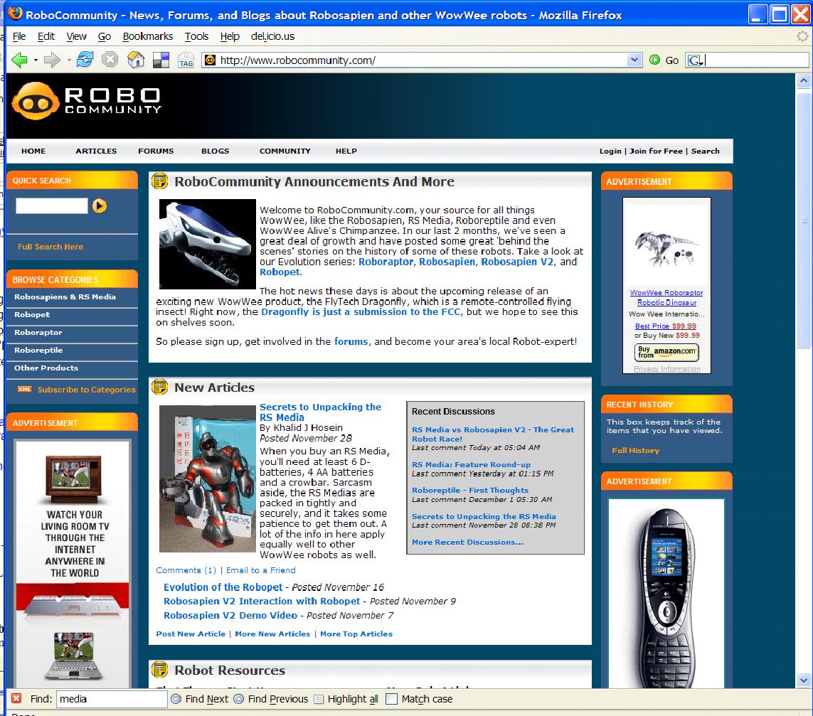Open the del.icio.us menu

[272, 36]
